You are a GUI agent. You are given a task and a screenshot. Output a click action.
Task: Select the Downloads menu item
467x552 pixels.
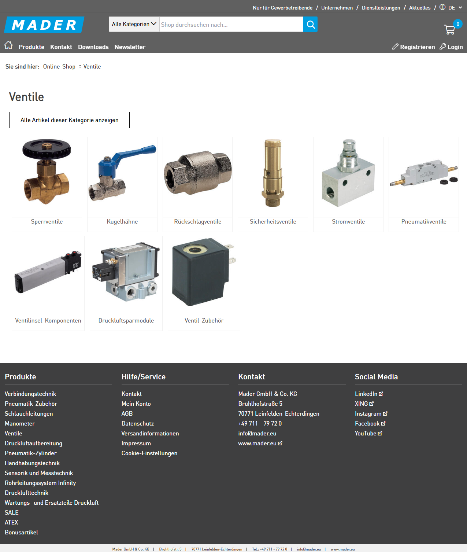pyautogui.click(x=93, y=47)
